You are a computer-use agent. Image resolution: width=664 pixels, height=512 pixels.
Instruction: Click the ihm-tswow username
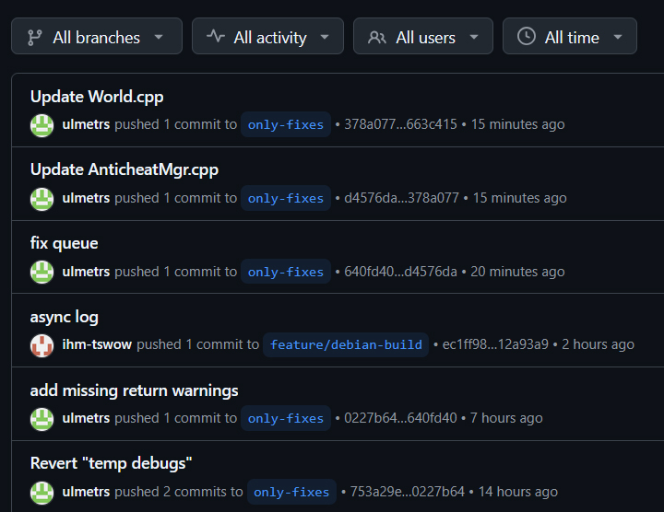pyautogui.click(x=97, y=344)
